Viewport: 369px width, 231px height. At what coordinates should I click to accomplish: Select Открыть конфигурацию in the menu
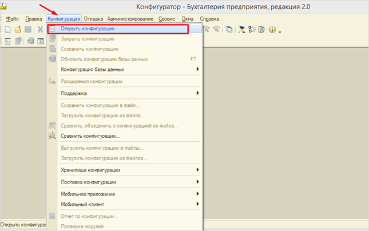88,28
